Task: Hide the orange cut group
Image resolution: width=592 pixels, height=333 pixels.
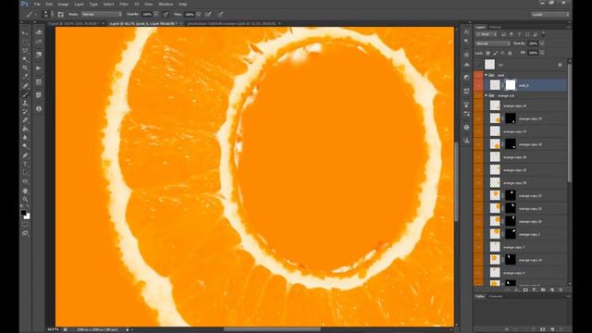Action: (478, 95)
